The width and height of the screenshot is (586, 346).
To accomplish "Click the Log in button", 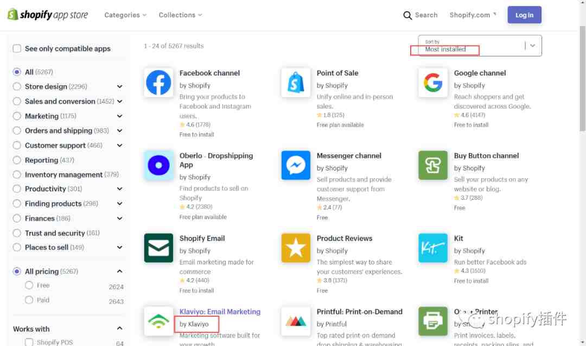I will pos(524,15).
